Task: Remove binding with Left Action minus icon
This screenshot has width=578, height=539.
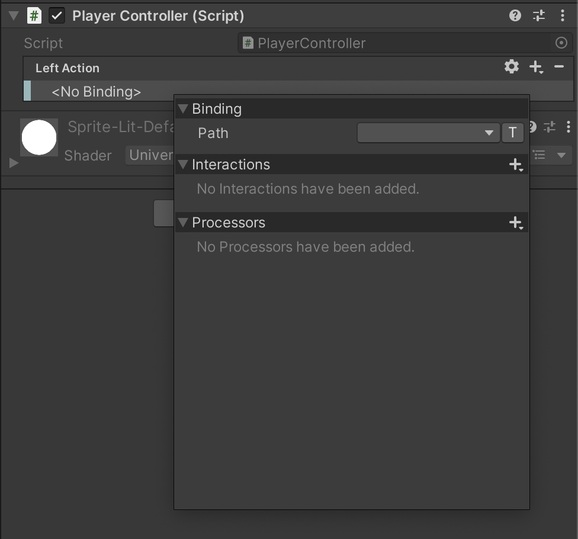Action: 559,67
